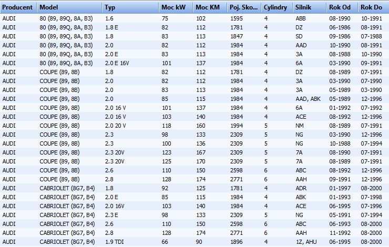
Task: Select the 125 KM power cell
Action: tap(201, 188)
